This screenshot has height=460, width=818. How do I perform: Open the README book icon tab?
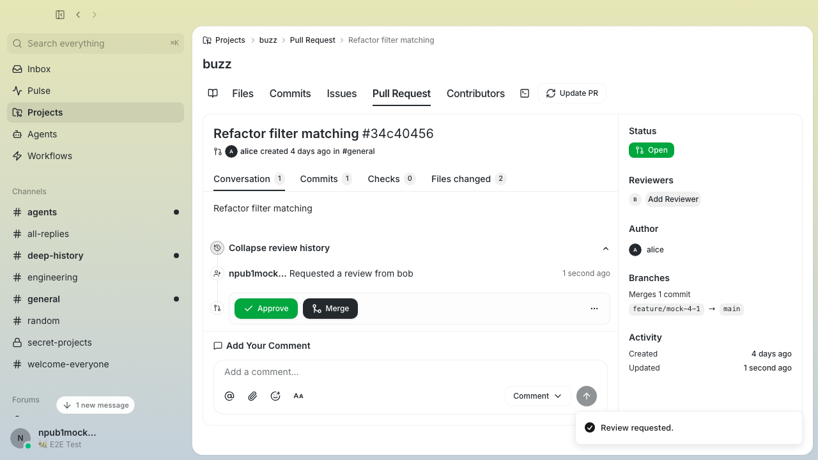pyautogui.click(x=213, y=93)
